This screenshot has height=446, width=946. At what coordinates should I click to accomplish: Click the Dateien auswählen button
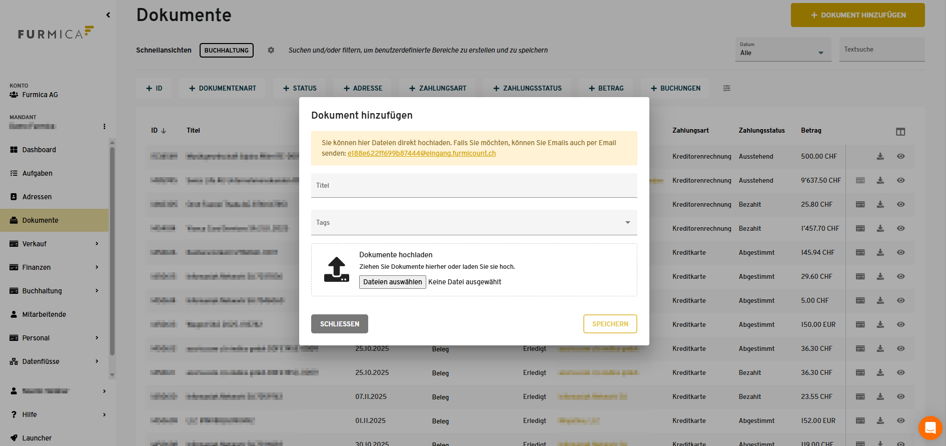392,282
